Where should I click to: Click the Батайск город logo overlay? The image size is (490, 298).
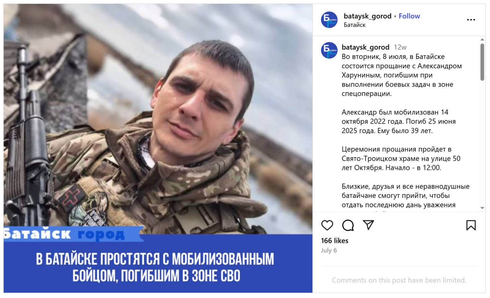coord(73,234)
